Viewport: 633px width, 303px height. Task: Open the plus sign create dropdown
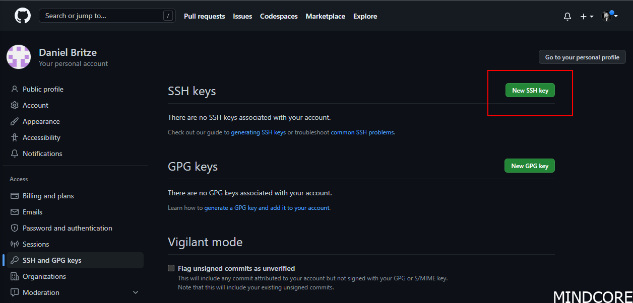[x=585, y=16]
